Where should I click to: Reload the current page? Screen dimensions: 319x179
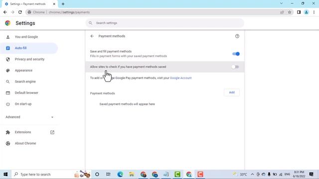pos(20,12)
